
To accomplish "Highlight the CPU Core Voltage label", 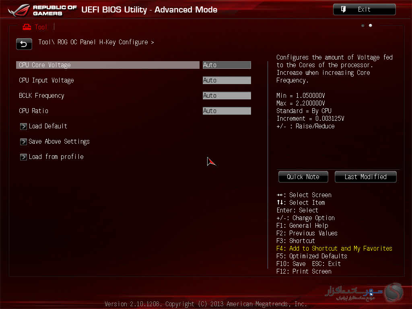I will coord(45,65).
